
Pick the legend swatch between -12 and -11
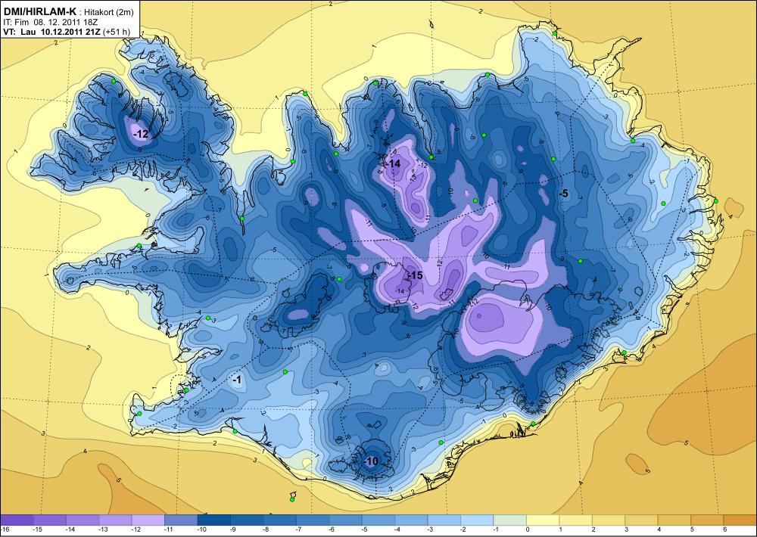click(x=148, y=520)
